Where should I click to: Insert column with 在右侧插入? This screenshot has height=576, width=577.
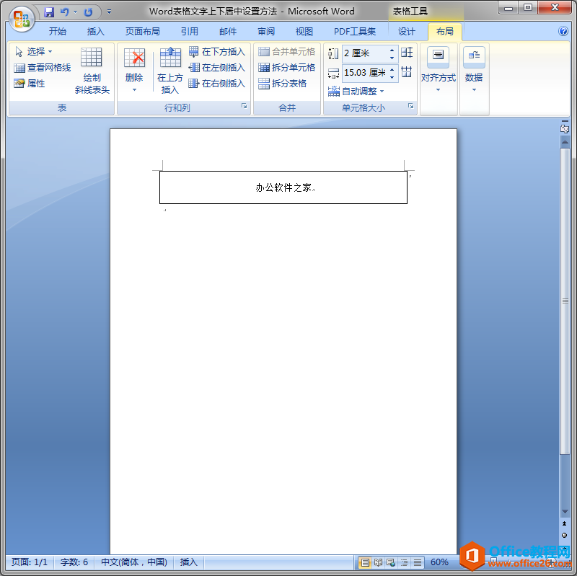click(217, 84)
